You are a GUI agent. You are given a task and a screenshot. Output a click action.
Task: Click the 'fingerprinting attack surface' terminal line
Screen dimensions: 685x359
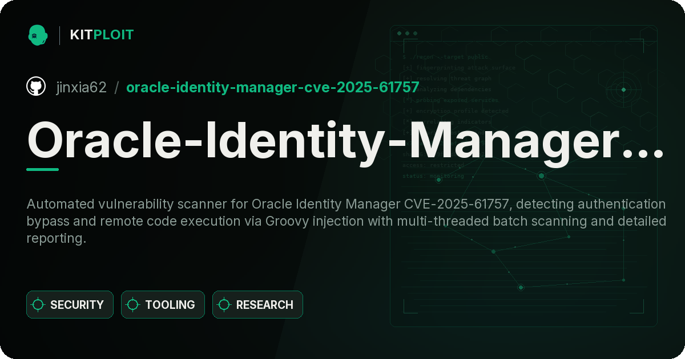(x=458, y=67)
